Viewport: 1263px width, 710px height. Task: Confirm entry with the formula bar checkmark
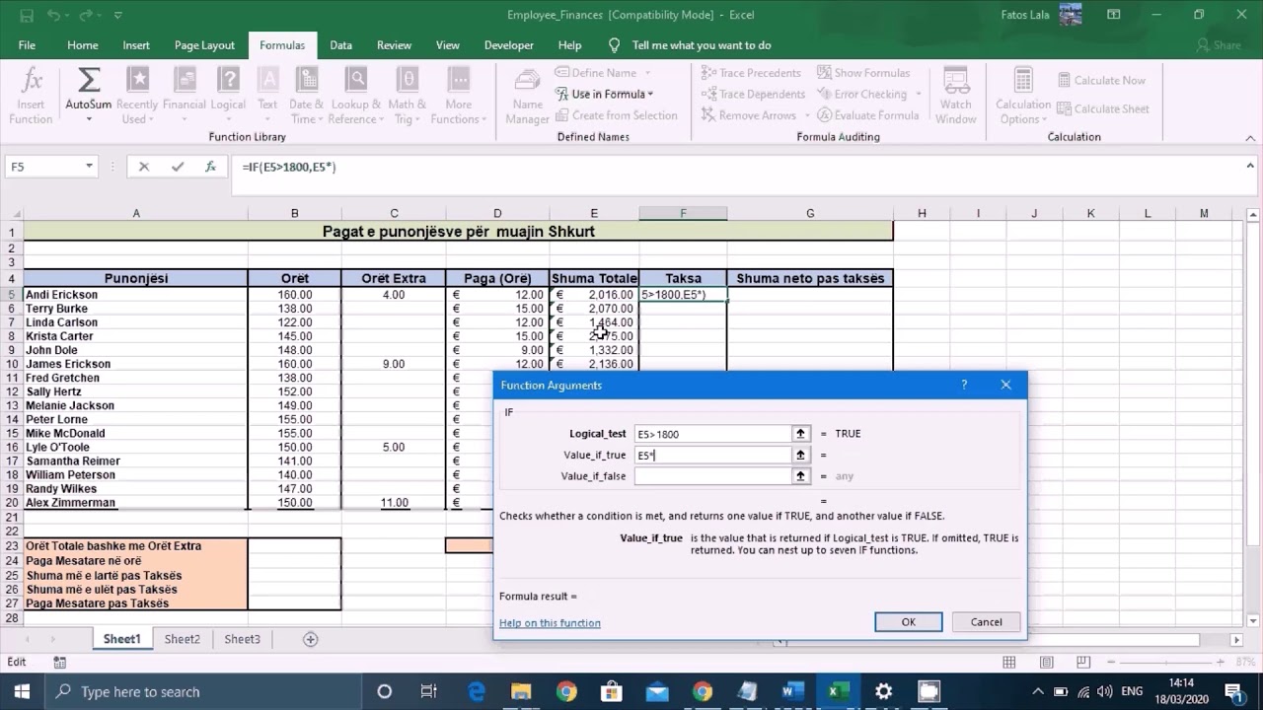coord(178,167)
